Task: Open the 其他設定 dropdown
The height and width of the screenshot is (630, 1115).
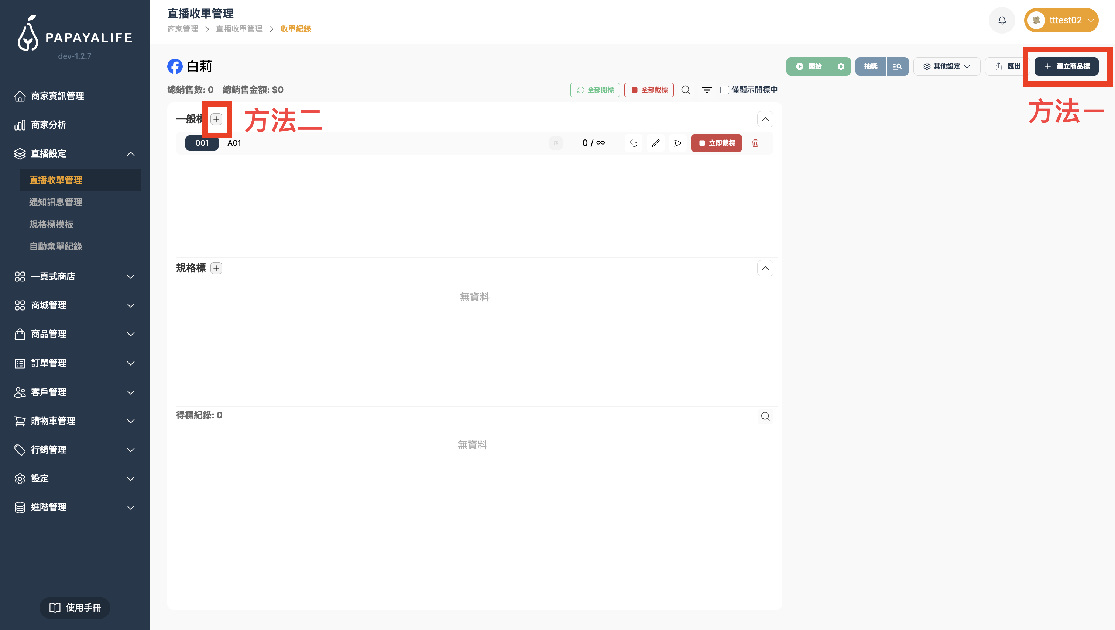Action: click(947, 66)
